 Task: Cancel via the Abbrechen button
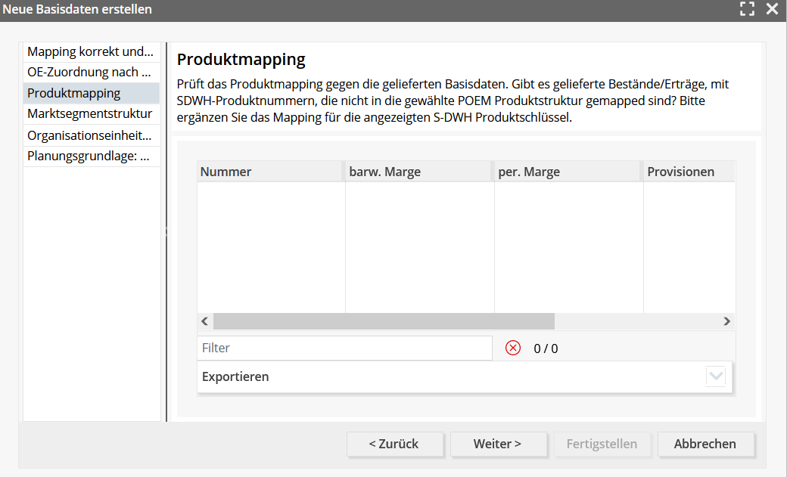[705, 444]
